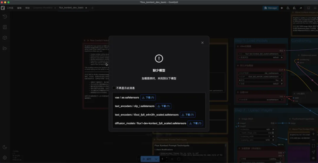Click ReferenceLatent node title
The height and width of the screenshot is (163, 318).
(309, 55)
